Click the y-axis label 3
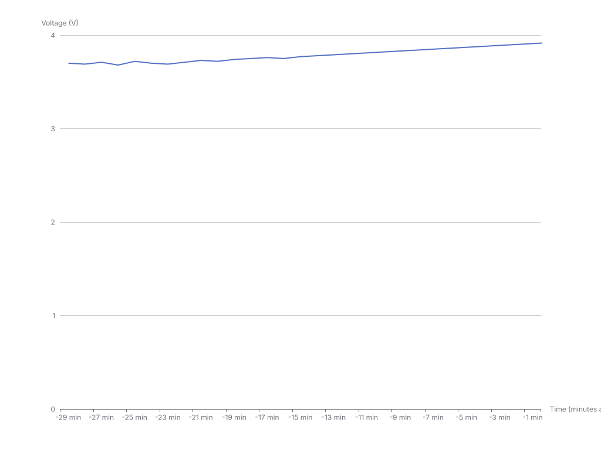The height and width of the screenshot is (450, 601). coord(53,129)
